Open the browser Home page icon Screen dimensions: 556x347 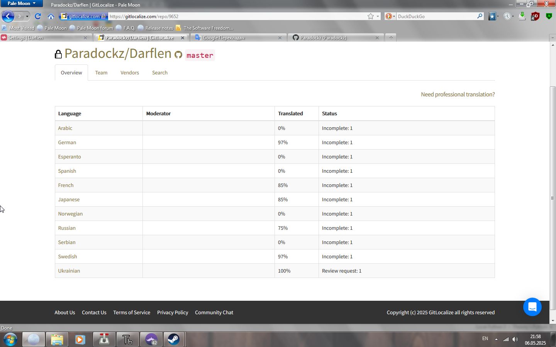(51, 16)
